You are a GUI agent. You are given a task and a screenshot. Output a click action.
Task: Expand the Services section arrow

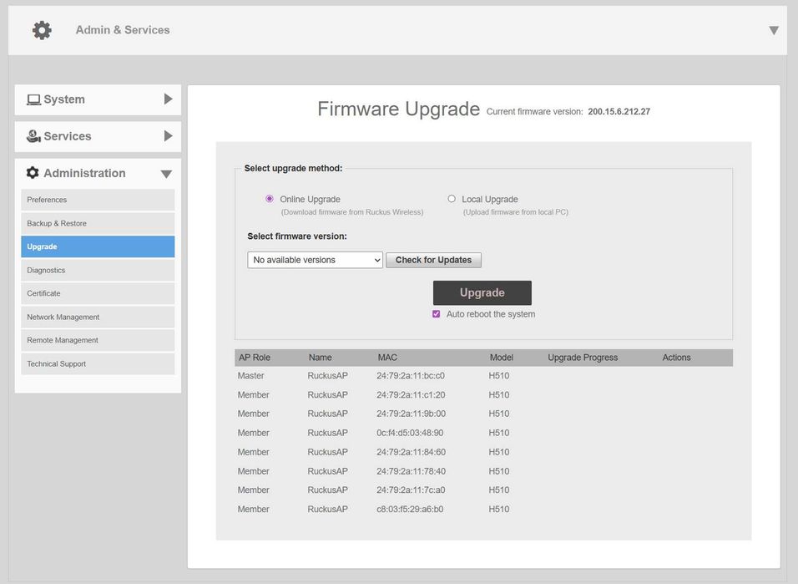tap(169, 136)
